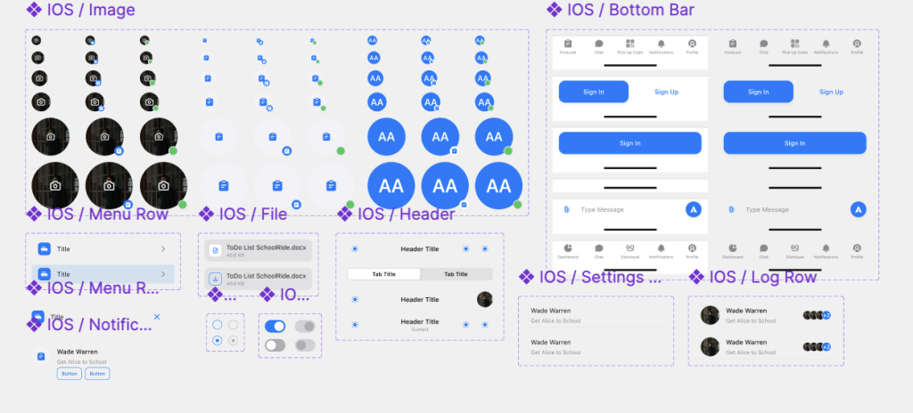Click the blue send arrow in the left message bar
Image resolution: width=913 pixels, height=413 pixels.
pos(693,209)
